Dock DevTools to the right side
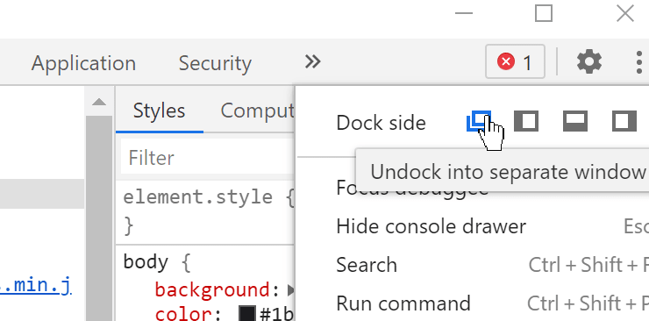This screenshot has height=321, width=649. pos(624,121)
